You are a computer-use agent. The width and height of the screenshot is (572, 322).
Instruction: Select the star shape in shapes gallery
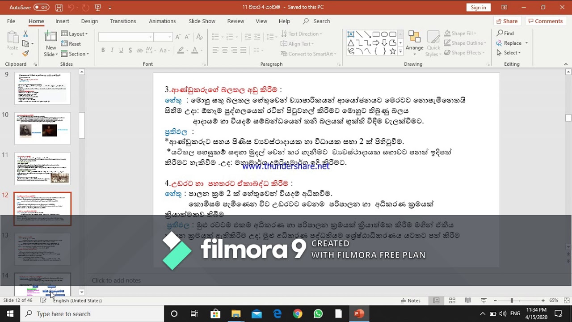pos(393,51)
